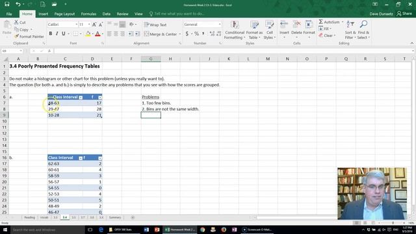Open the f column filter in row 16

[100, 158]
